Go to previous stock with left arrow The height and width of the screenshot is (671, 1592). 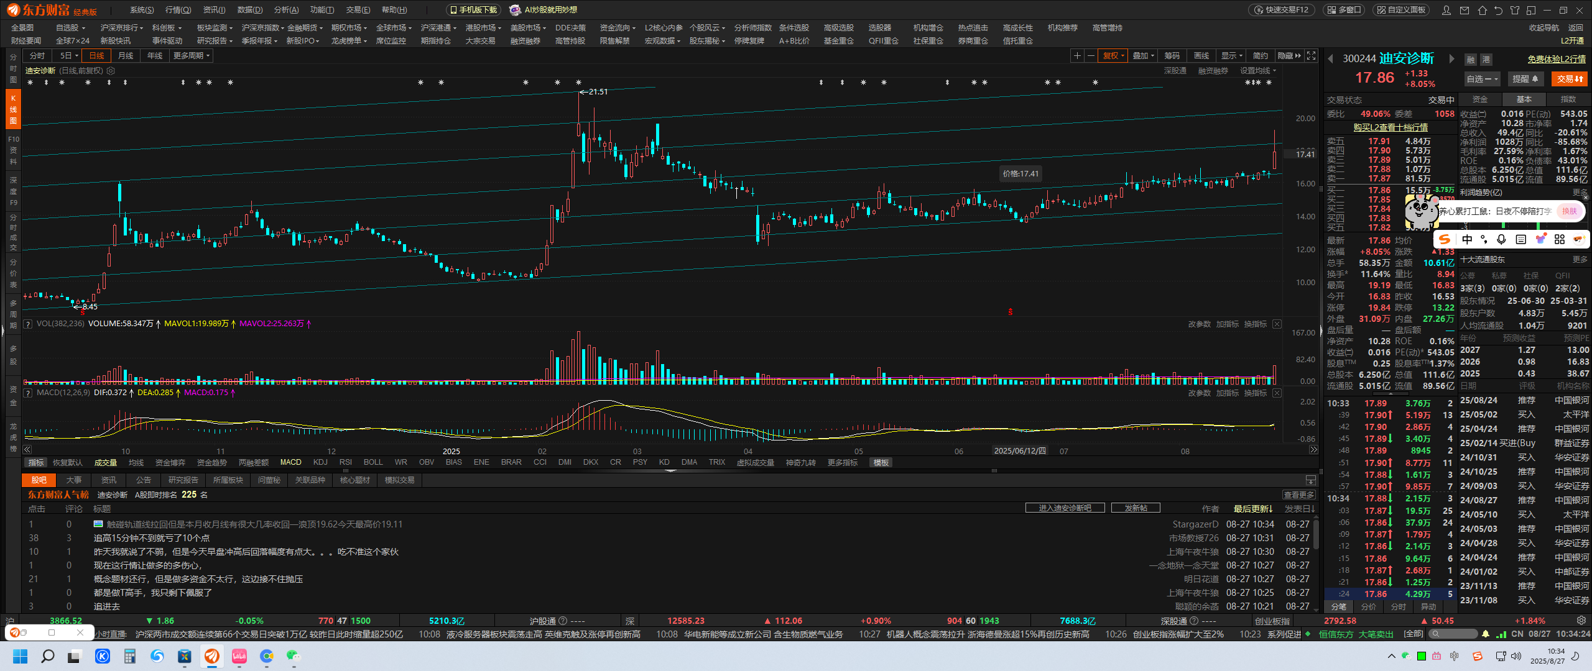pyautogui.click(x=1330, y=59)
